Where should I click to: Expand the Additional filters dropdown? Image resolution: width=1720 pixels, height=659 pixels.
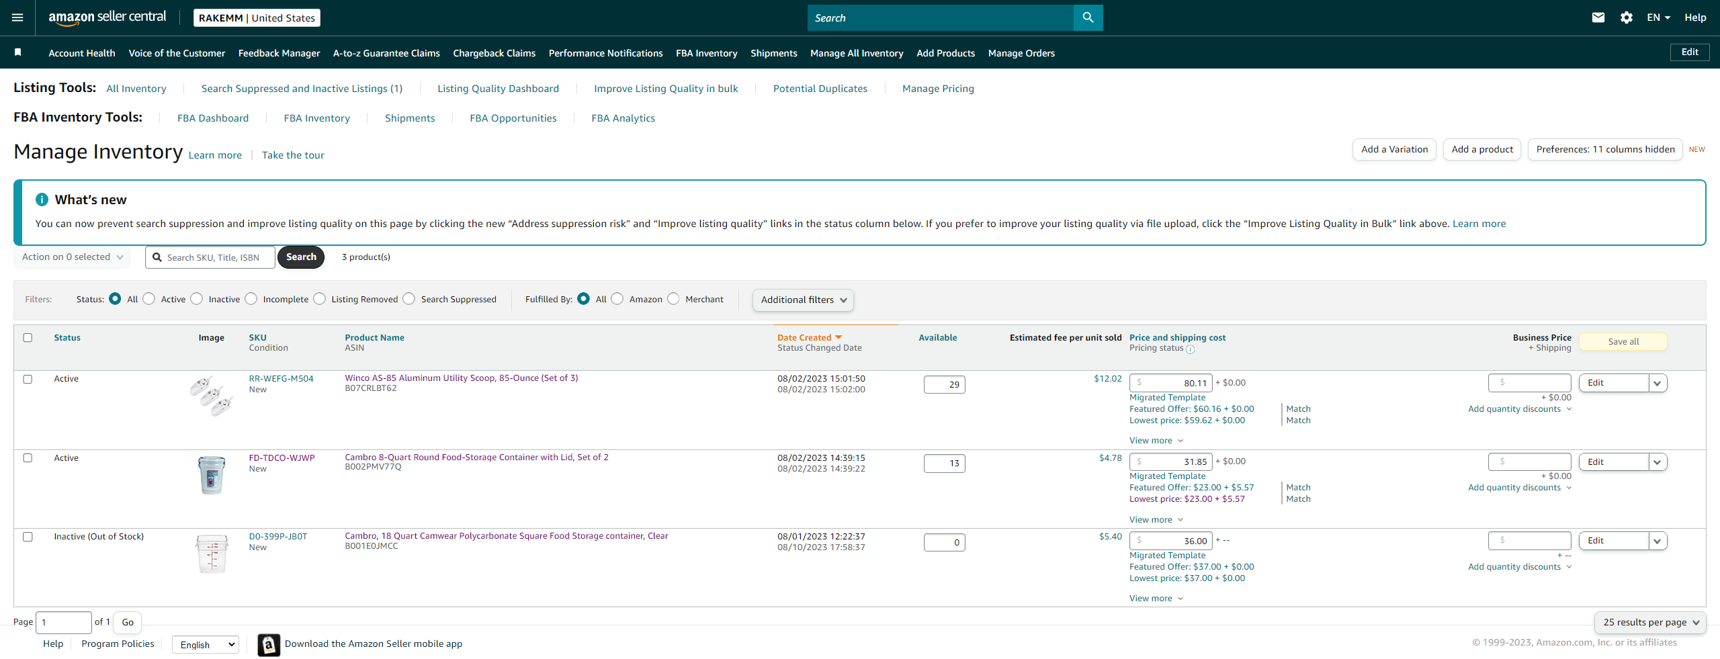click(803, 300)
